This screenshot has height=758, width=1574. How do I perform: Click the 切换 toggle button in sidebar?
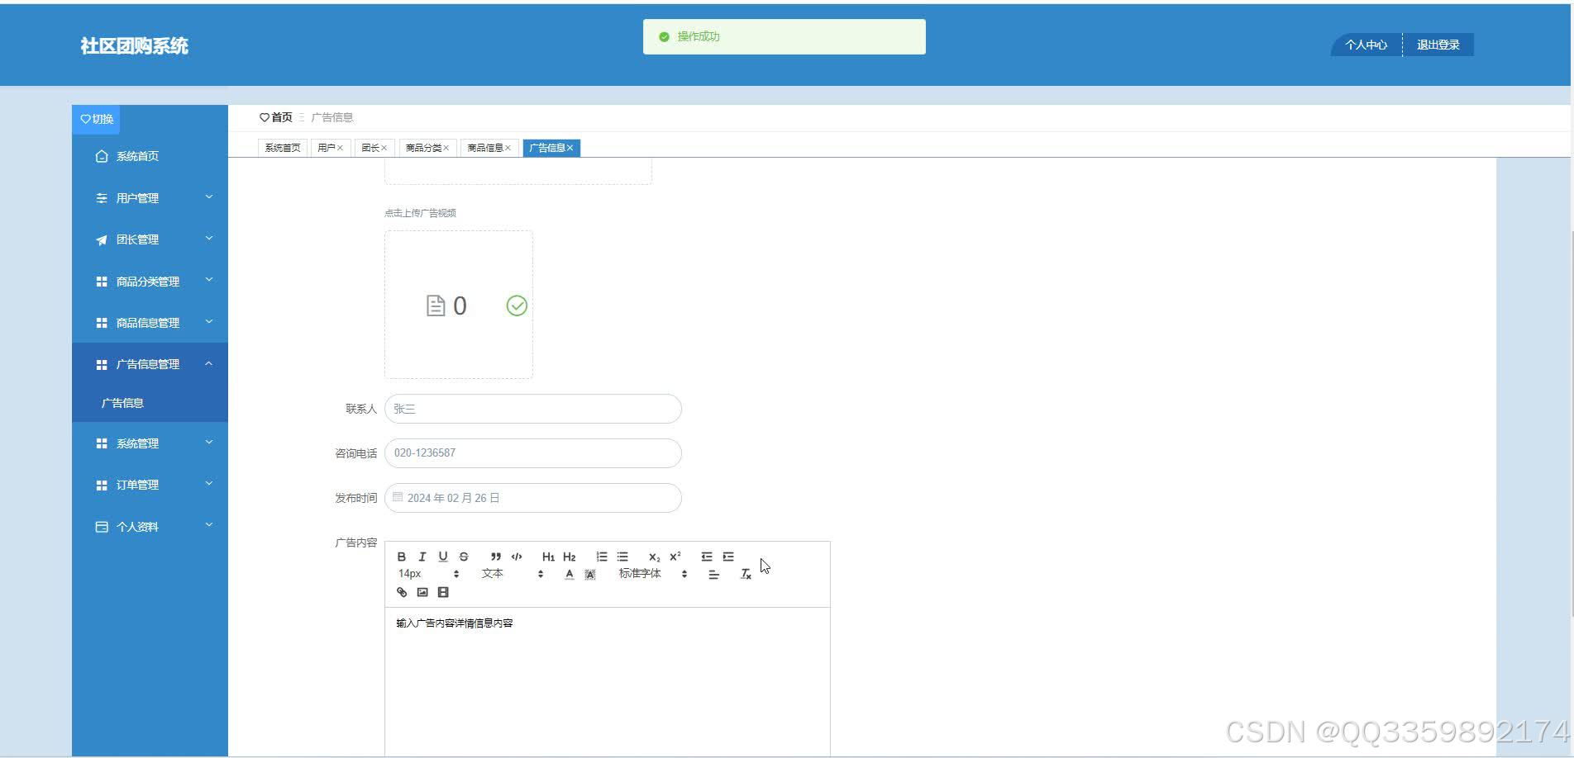click(x=97, y=119)
